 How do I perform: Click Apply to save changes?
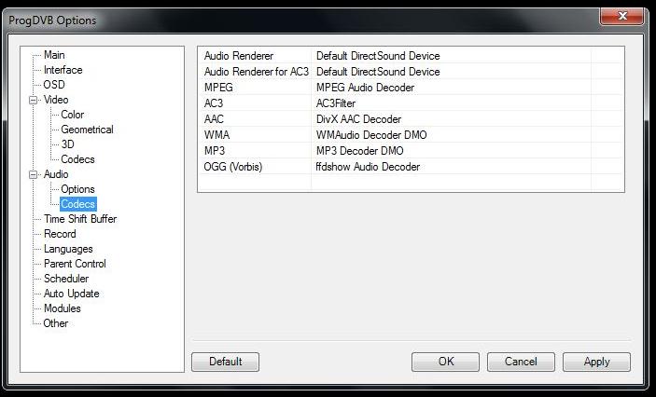click(x=596, y=362)
